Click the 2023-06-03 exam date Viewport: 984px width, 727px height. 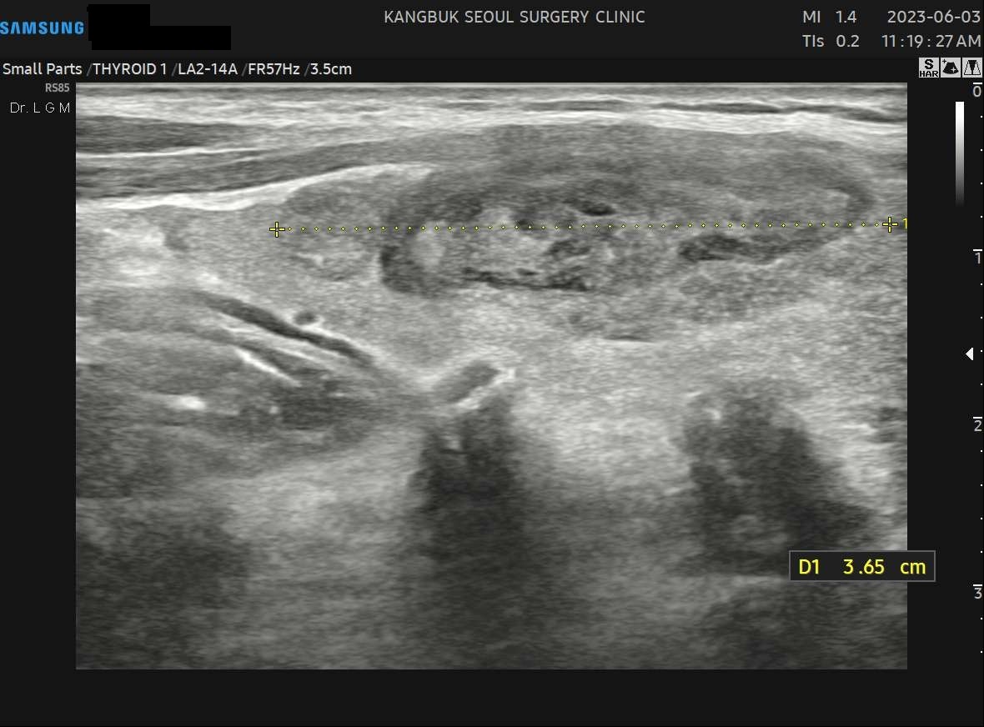coord(933,17)
